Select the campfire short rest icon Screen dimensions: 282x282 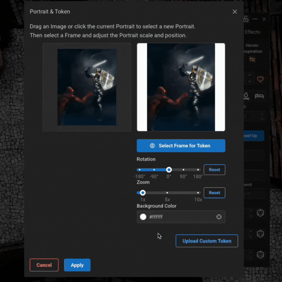tap(246, 96)
